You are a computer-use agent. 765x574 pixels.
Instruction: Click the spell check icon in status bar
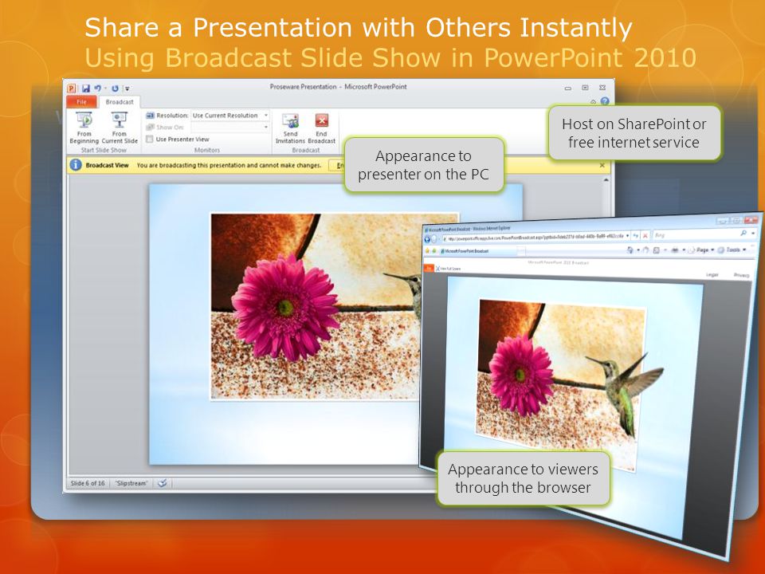[163, 483]
